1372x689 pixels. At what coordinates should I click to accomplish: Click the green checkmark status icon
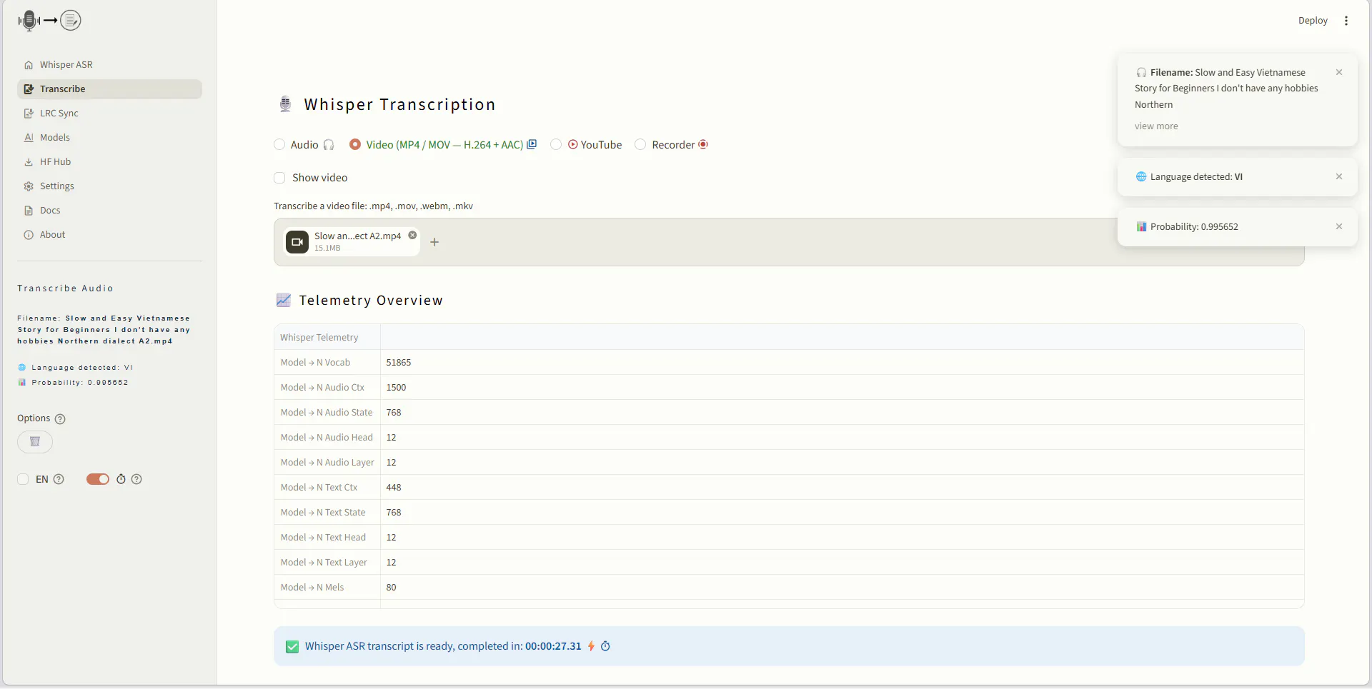tap(292, 647)
